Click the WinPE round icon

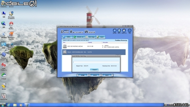point(119,30)
